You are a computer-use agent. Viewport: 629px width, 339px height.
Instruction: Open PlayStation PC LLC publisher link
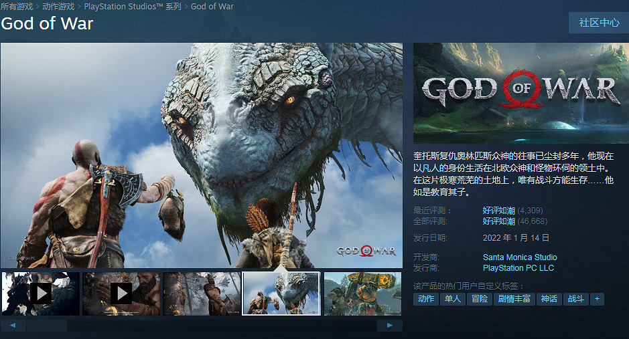518,268
